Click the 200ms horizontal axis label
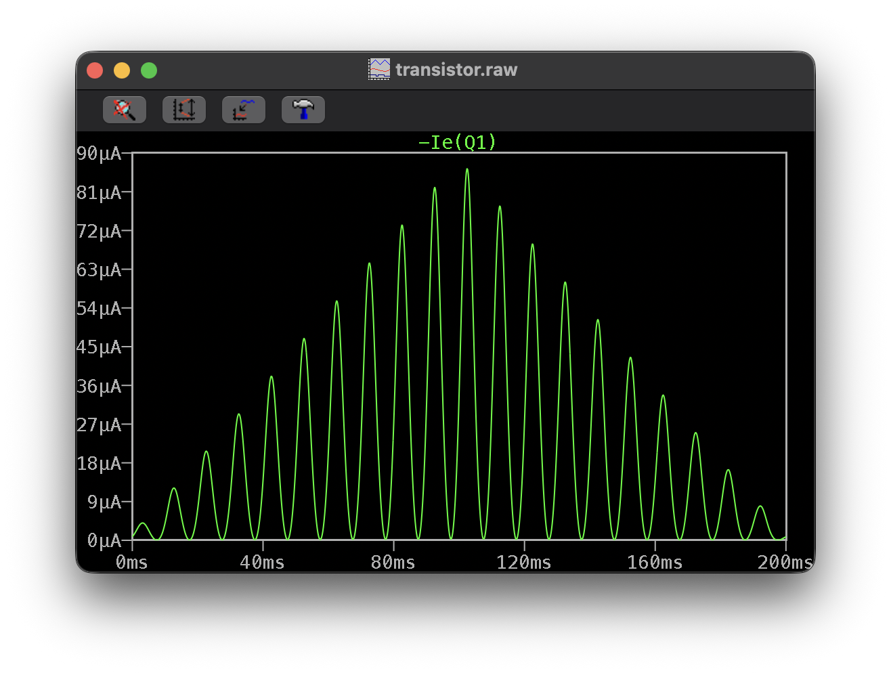 click(785, 563)
